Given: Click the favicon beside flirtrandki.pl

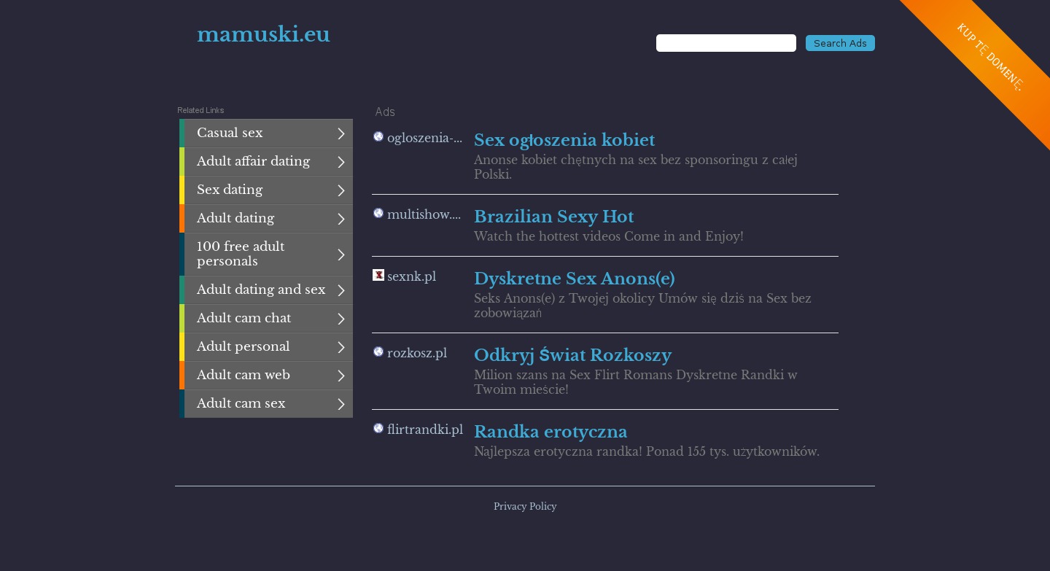Looking at the screenshot, I should click(x=378, y=428).
